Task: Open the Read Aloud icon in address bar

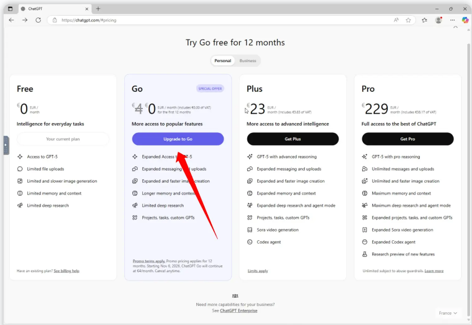Action: pyautogui.click(x=396, y=20)
